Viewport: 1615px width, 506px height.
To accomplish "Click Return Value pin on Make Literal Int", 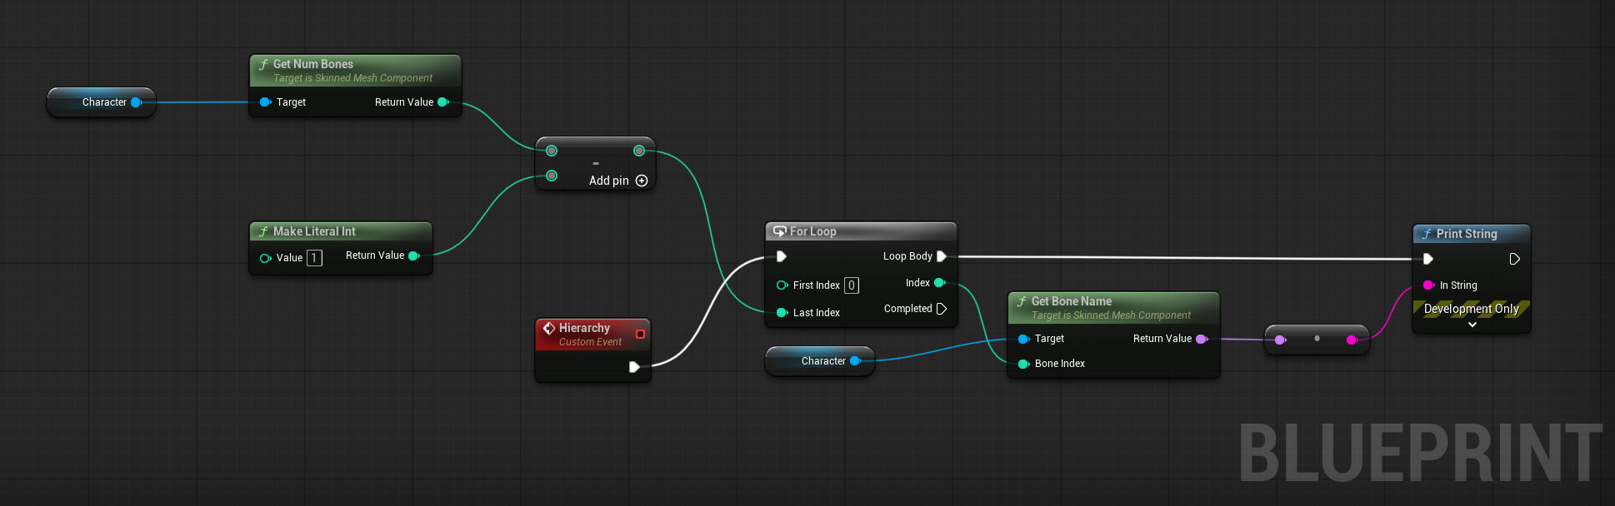I will click(414, 255).
